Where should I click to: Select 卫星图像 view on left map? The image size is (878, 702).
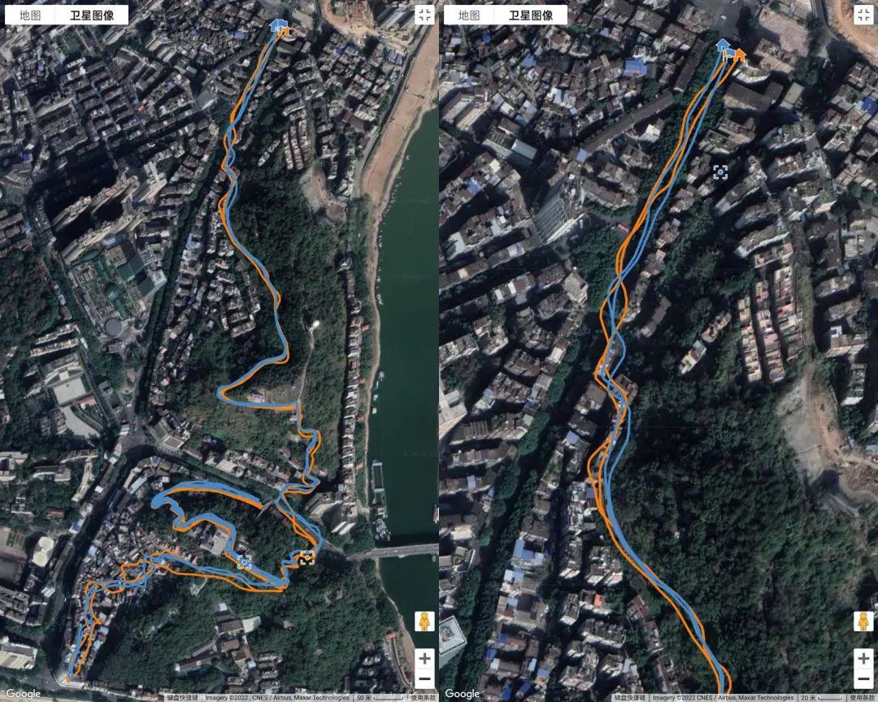(92, 15)
